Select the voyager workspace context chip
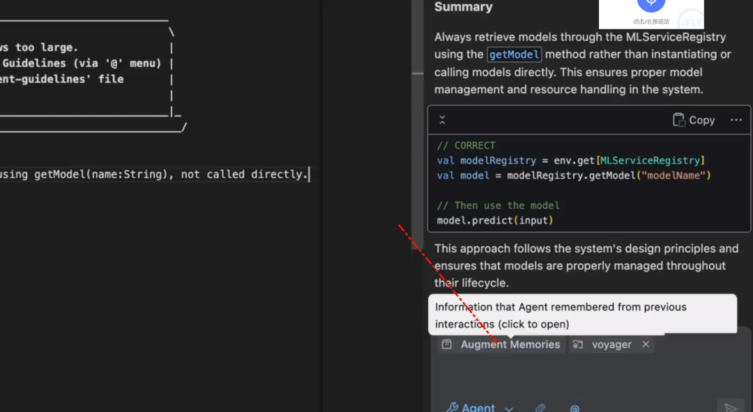The width and height of the screenshot is (753, 412). coord(604,344)
